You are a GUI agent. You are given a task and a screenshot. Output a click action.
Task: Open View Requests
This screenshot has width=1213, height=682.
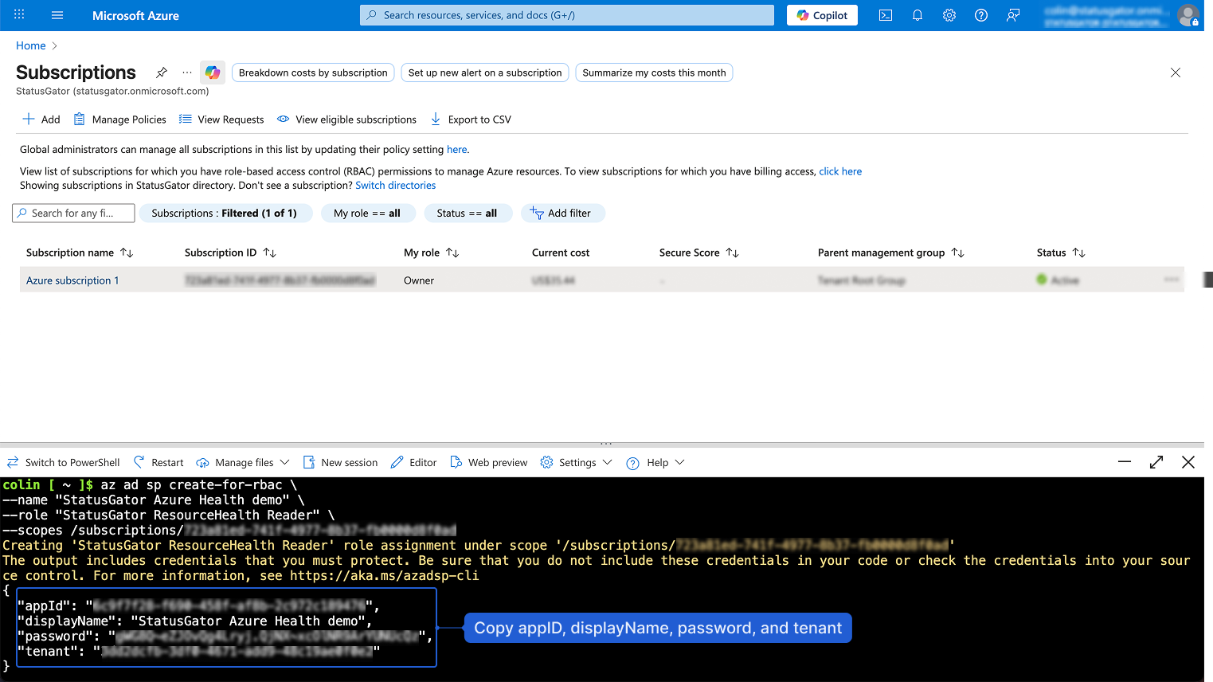pos(221,120)
